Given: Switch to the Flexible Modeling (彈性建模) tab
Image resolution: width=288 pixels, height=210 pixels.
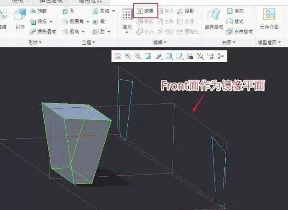Looking at the screenshot, I should 51,1.
